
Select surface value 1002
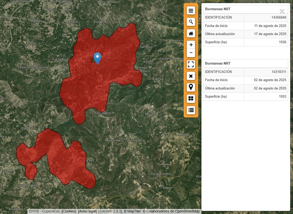pyautogui.click(x=283, y=96)
